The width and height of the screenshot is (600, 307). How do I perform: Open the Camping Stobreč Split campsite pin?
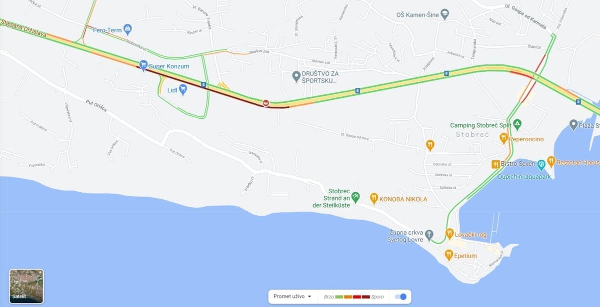[517, 124]
